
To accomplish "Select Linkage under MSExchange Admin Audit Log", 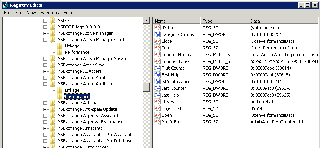I will pyautogui.click(x=72, y=90).
